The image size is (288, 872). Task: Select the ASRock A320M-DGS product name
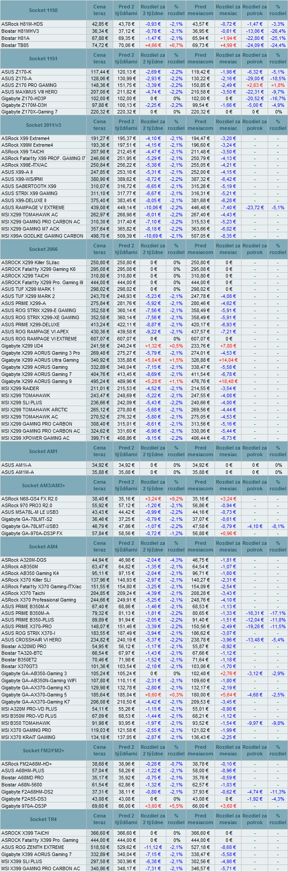24,560
